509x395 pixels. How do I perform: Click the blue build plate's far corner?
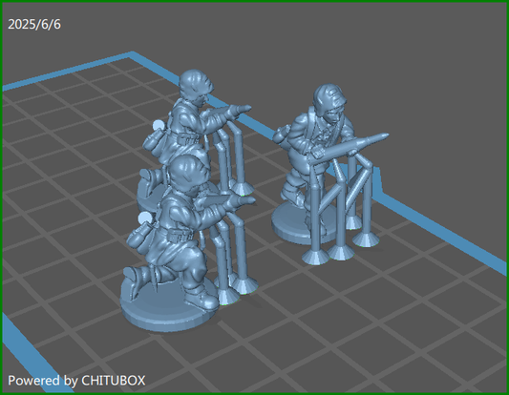(132, 54)
